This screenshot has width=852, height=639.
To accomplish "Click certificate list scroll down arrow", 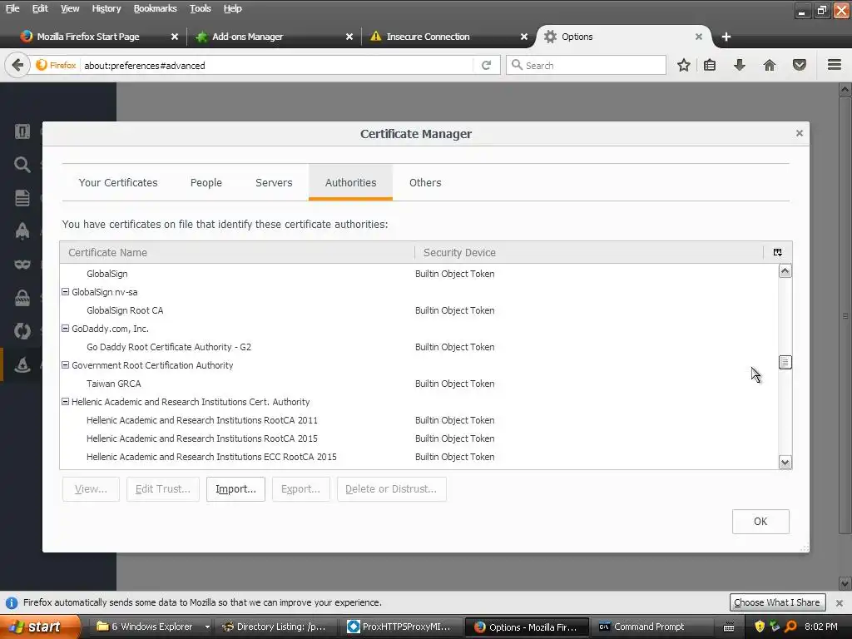I will [785, 463].
